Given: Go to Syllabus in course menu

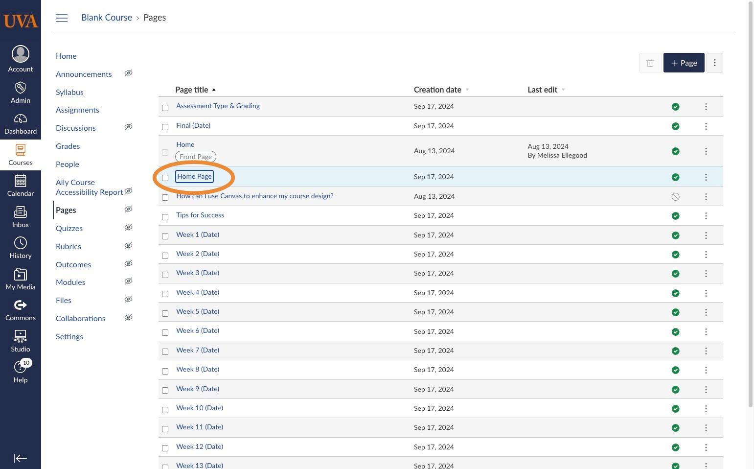Looking at the screenshot, I should [x=69, y=92].
